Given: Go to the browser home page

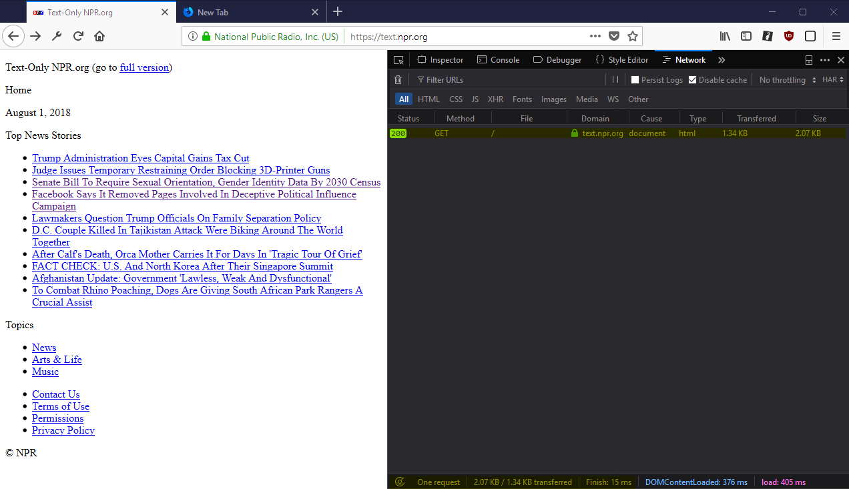Looking at the screenshot, I should coord(99,36).
